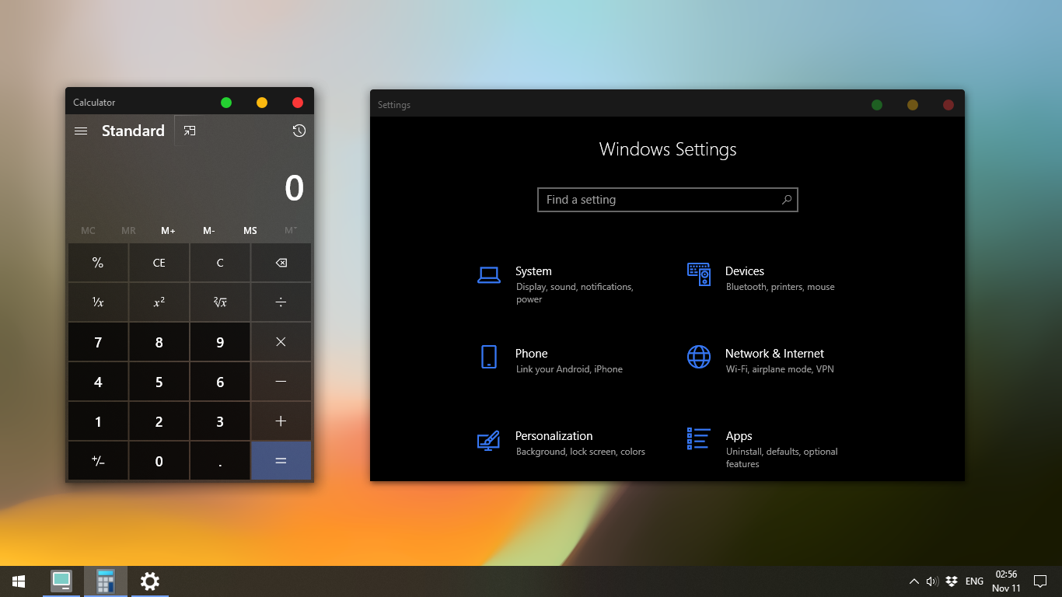Click the digit 4 key

98,382
